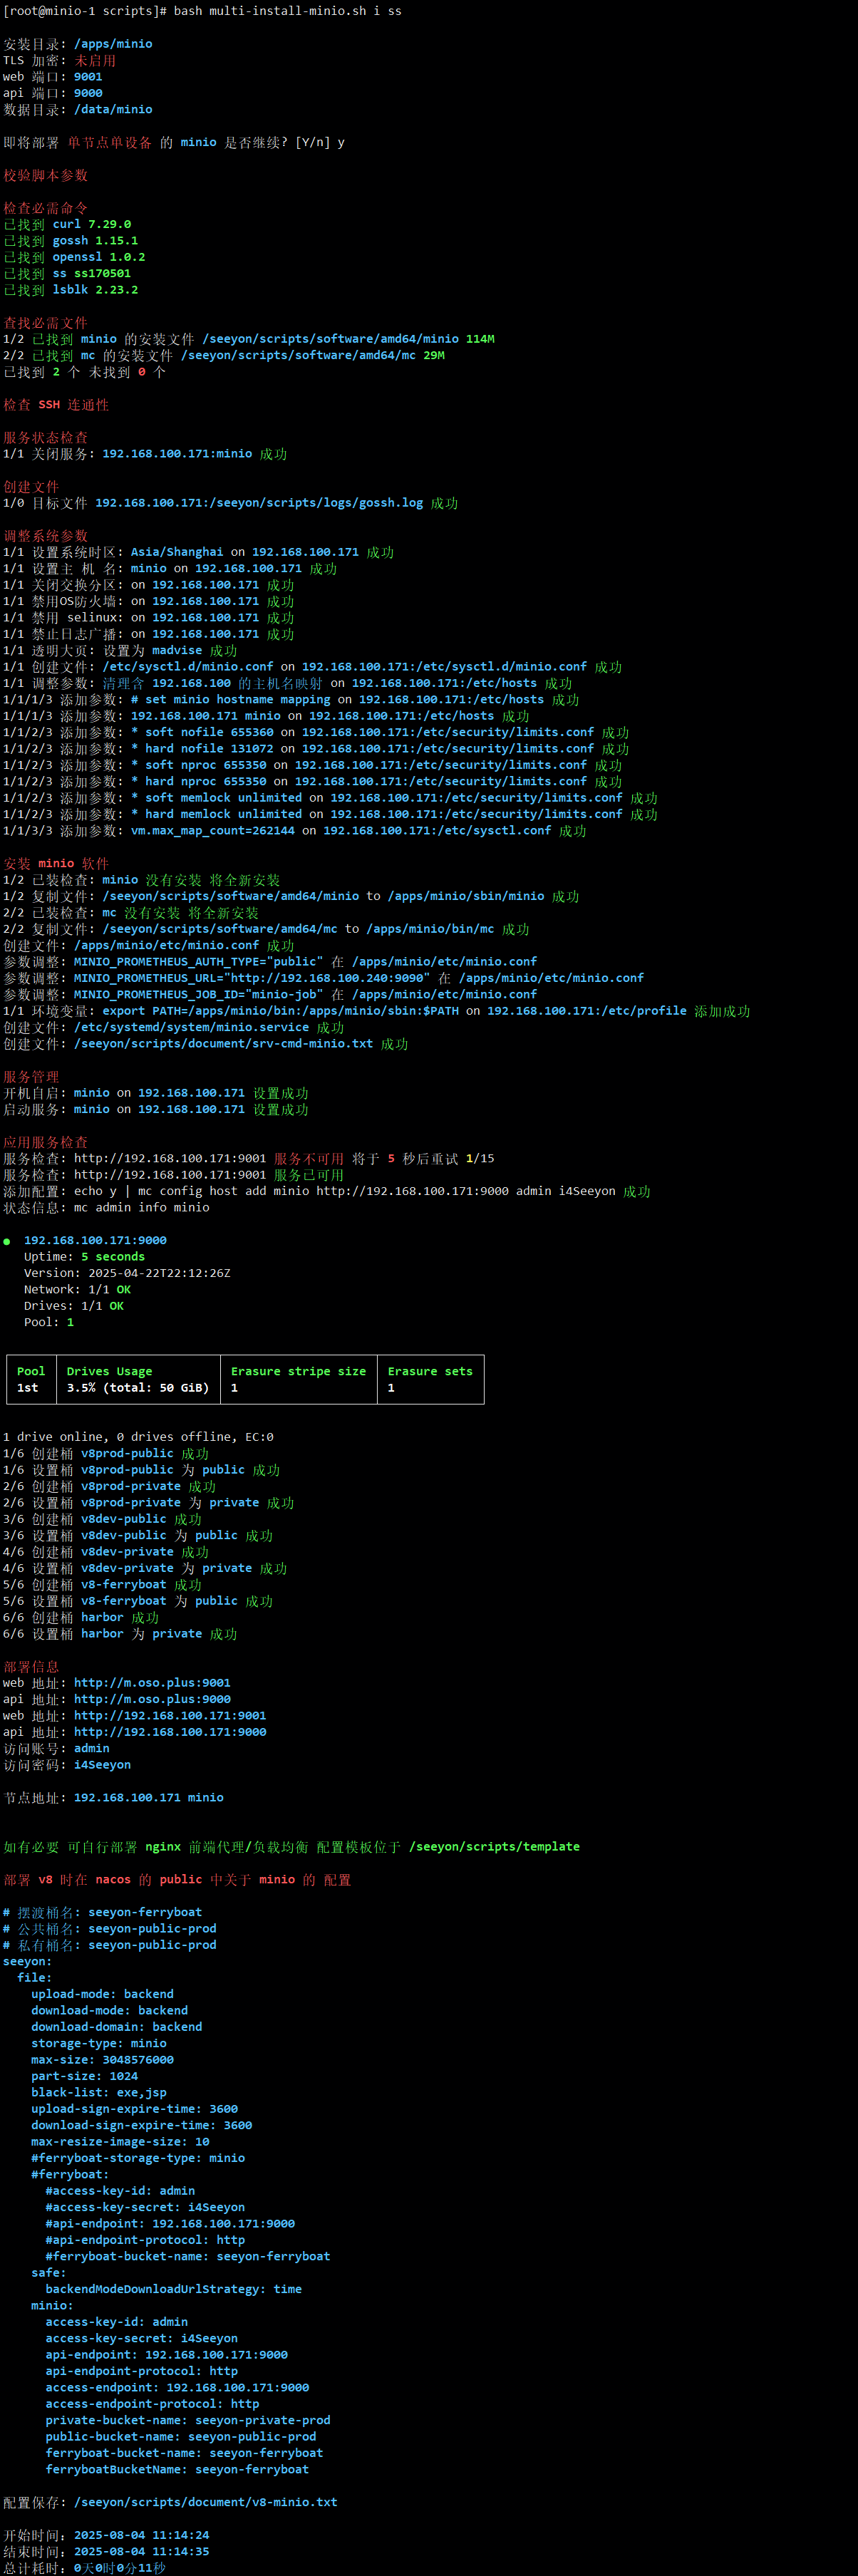Click 'private-bucket-name: seeyon-private-prod' line
This screenshot has width=858, height=2576.
click(x=188, y=2420)
